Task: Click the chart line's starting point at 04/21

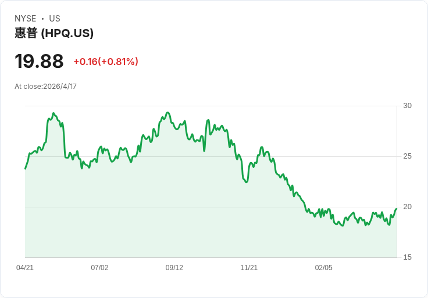Action: pos(26,168)
